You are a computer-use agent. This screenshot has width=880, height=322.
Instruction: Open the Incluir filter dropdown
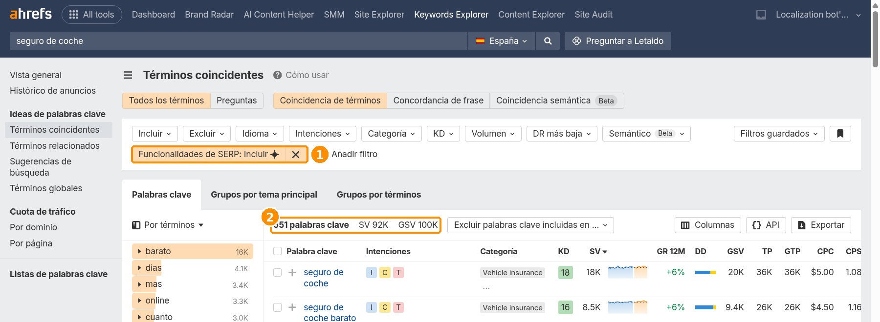[x=154, y=134]
